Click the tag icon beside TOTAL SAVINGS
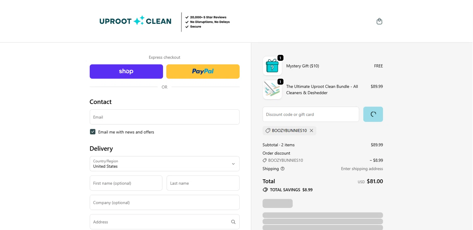 point(265,190)
